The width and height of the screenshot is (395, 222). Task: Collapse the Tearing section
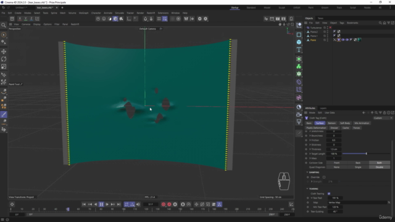pyautogui.click(x=307, y=189)
